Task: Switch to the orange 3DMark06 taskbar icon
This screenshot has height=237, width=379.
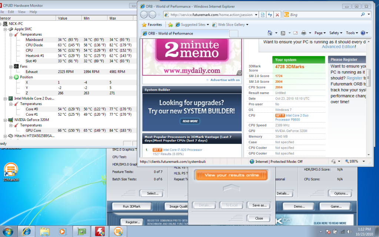Action: [118, 232]
